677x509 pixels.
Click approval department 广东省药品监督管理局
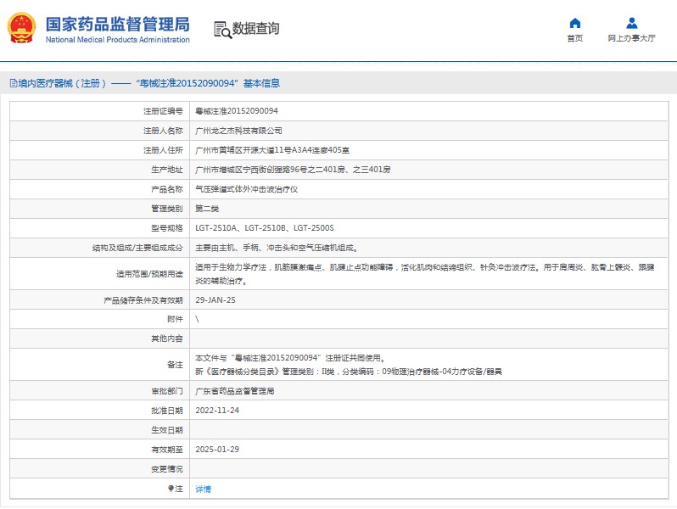(x=234, y=391)
